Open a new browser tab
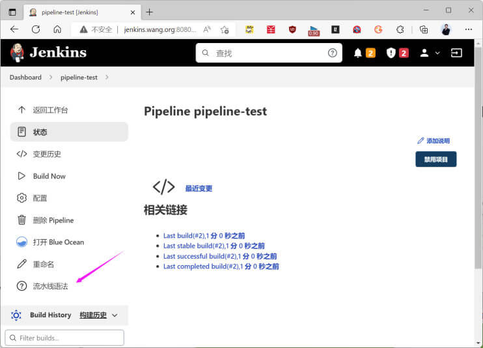 (150, 12)
